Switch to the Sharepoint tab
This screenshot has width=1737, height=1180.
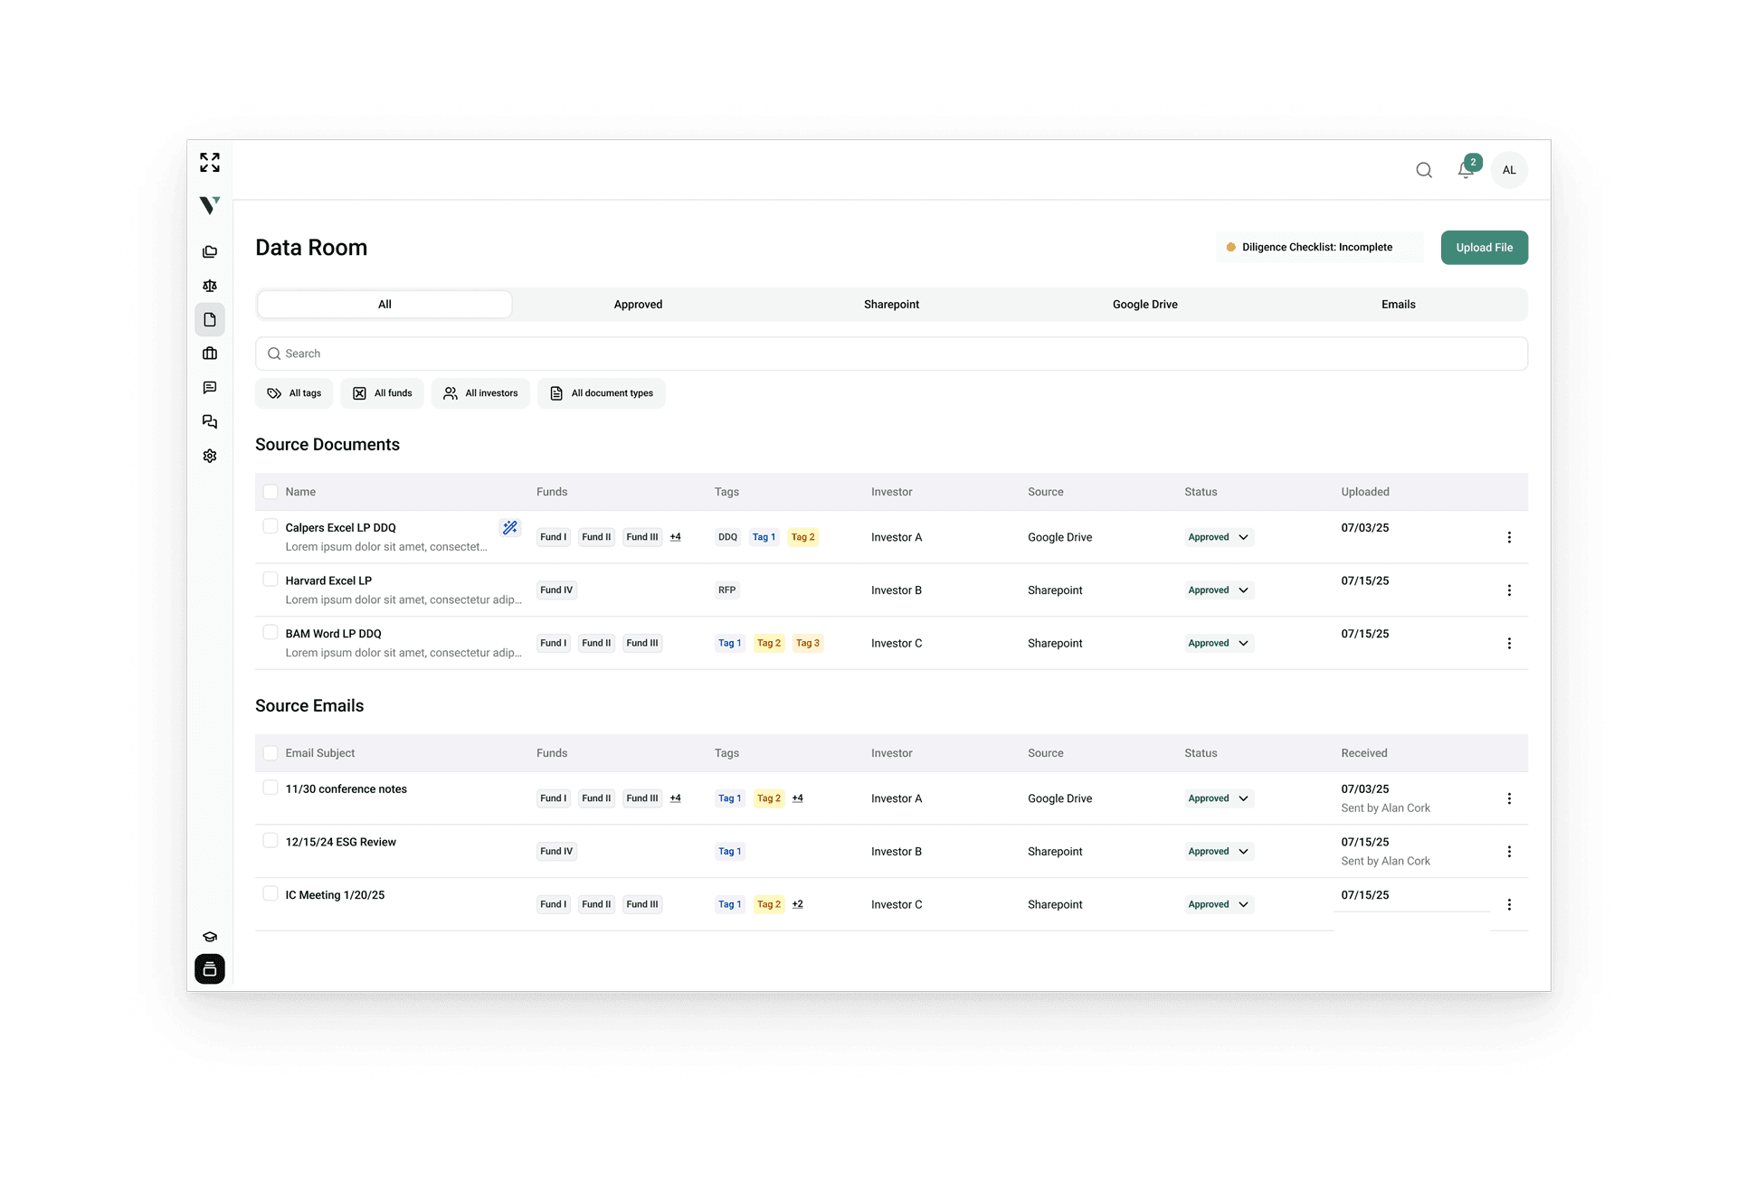[x=891, y=305]
